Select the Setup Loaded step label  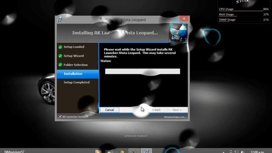pyautogui.click(x=74, y=47)
